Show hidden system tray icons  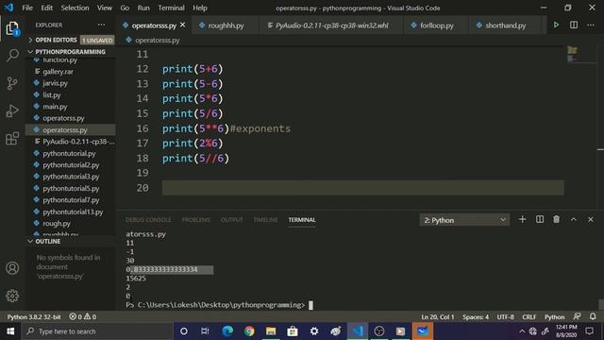[x=522, y=331]
